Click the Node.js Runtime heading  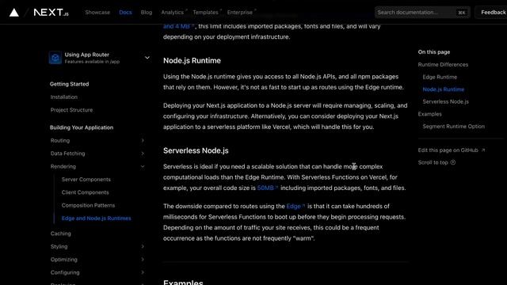coord(192,60)
